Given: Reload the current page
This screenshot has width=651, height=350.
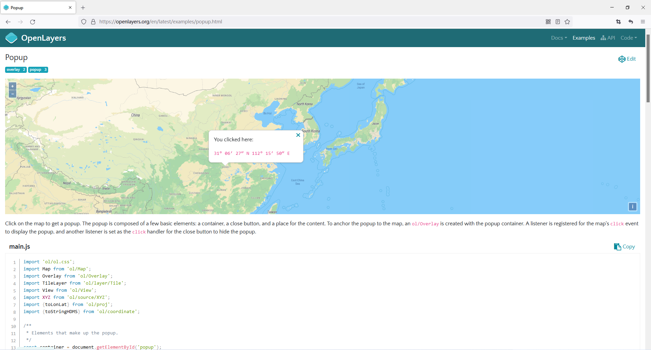Looking at the screenshot, I should click(33, 22).
